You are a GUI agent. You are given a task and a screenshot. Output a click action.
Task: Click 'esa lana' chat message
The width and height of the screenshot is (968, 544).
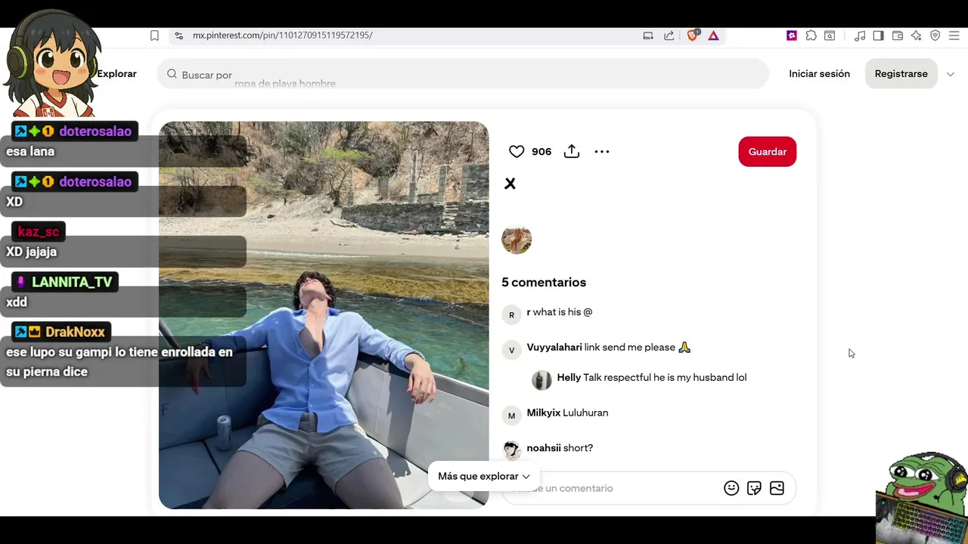click(x=30, y=151)
